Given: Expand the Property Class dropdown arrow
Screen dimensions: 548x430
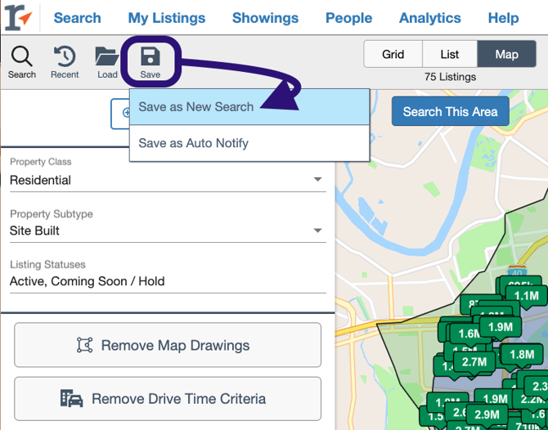Looking at the screenshot, I should click(317, 180).
